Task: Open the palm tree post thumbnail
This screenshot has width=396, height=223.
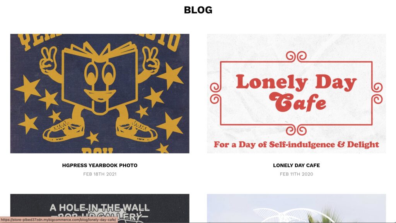Action: click(296, 208)
